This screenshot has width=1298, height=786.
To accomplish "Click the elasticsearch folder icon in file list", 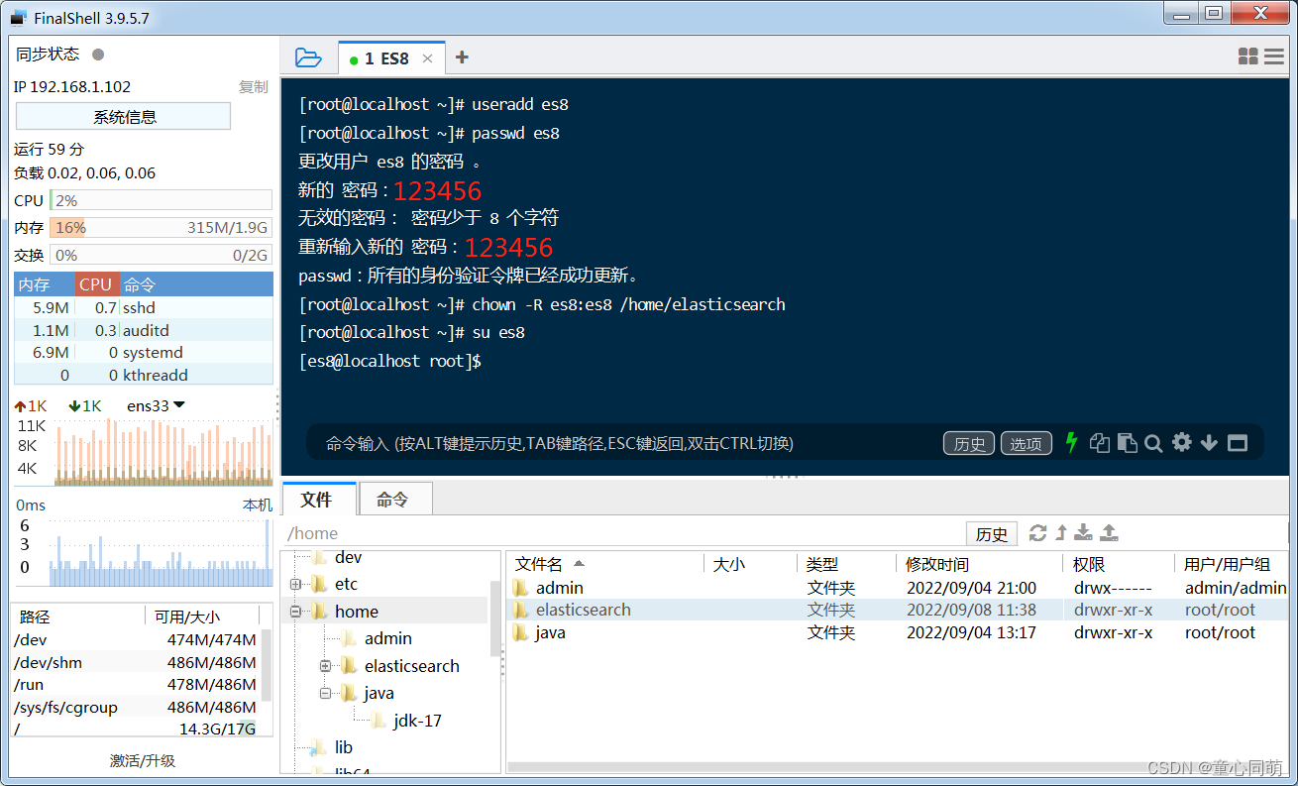I will 521,610.
